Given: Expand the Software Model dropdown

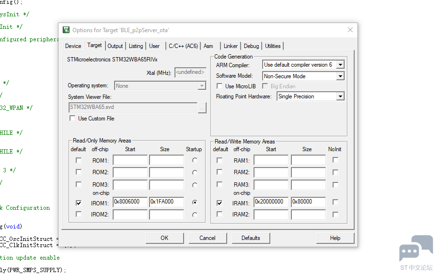Looking at the screenshot, I should [340, 76].
